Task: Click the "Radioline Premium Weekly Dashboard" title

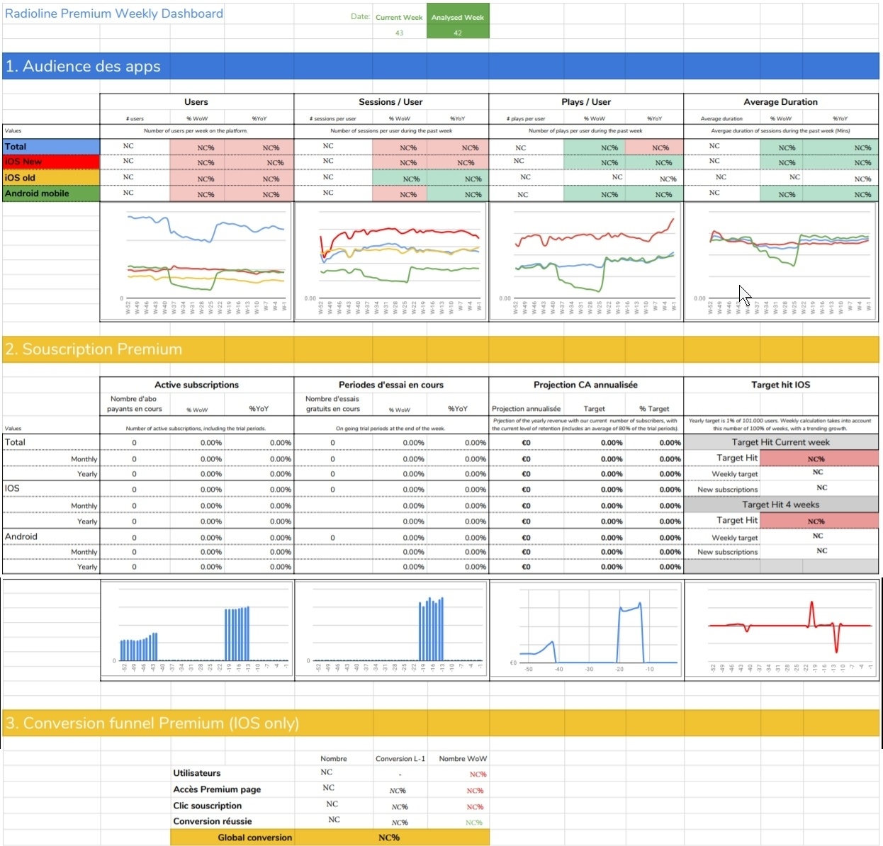Action: [x=113, y=13]
